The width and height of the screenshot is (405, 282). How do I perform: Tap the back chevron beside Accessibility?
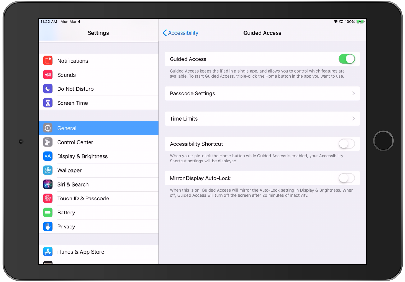coord(165,33)
